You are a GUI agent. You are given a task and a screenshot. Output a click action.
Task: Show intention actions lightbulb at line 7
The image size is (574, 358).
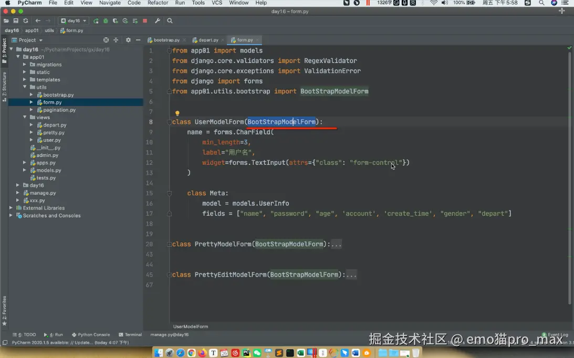click(x=177, y=113)
